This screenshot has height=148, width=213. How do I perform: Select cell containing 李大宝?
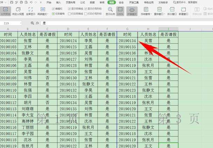click(x=28, y=115)
